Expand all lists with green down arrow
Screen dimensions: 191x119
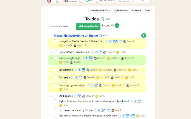pyautogui.click(x=117, y=26)
